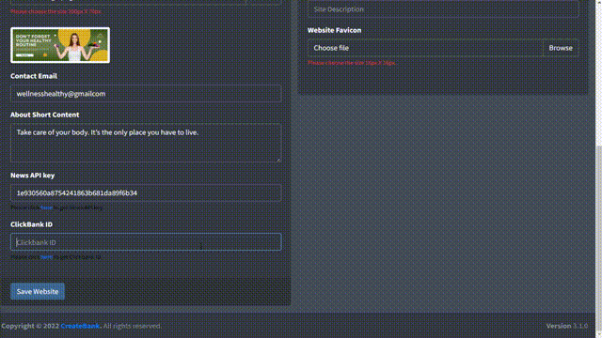602x338 pixels.
Task: Click the Website Favicon Choose file field
Action: [425, 48]
